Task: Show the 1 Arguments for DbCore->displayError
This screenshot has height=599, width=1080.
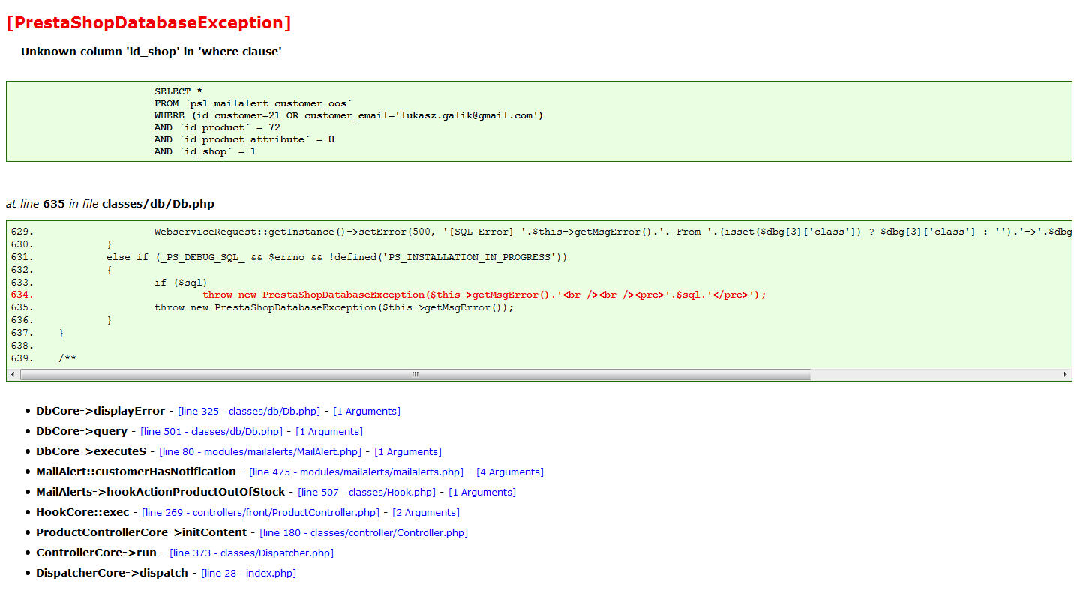Action: (x=367, y=412)
